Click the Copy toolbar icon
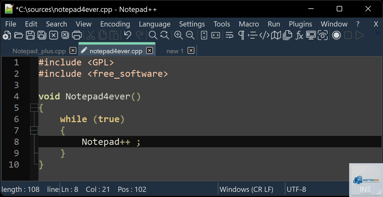383x197 pixels. tap(103, 35)
